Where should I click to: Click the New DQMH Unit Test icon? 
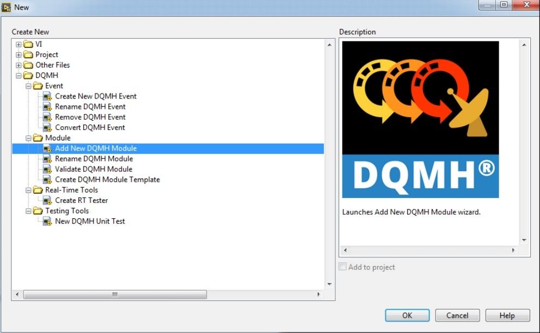tap(47, 221)
